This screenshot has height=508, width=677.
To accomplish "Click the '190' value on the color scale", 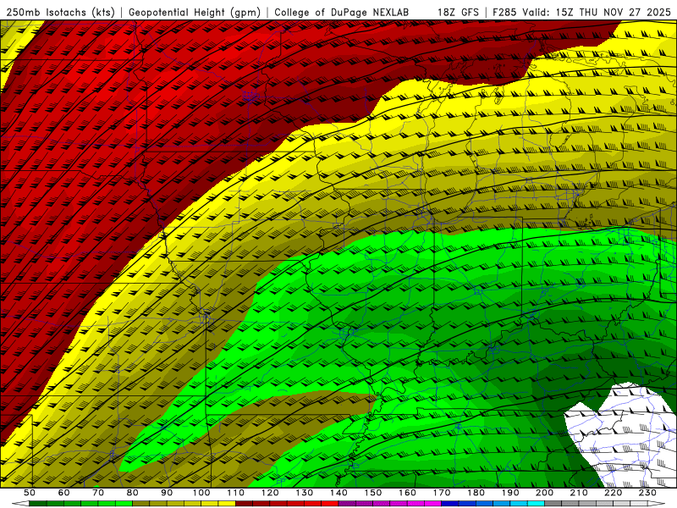I will click(x=510, y=493).
